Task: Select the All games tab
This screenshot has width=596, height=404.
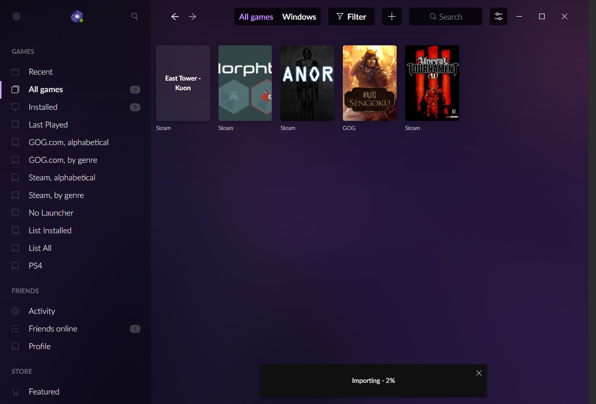Action: (x=256, y=17)
